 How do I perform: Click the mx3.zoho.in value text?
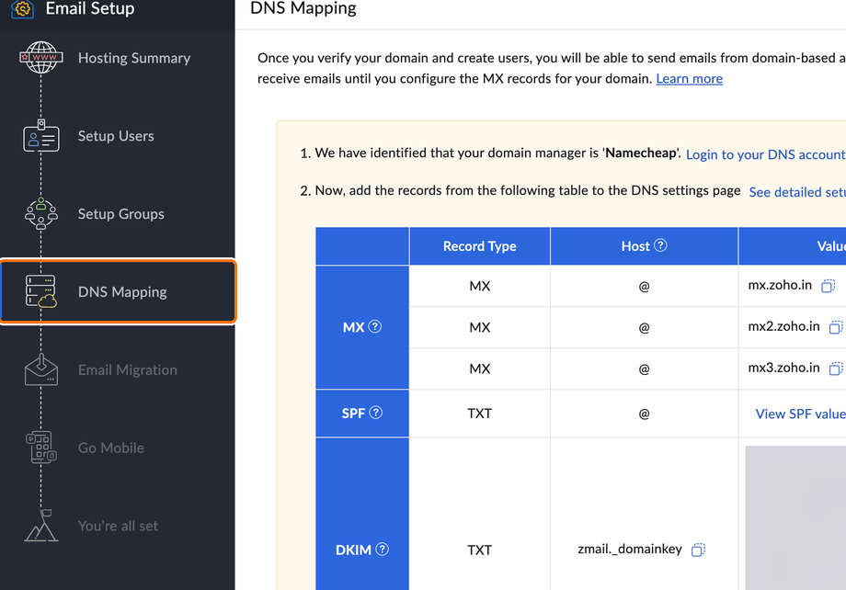click(x=784, y=368)
